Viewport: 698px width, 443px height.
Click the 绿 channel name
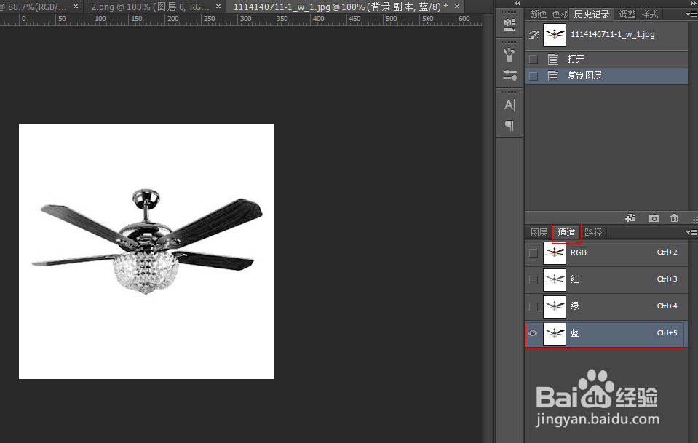[x=575, y=306]
